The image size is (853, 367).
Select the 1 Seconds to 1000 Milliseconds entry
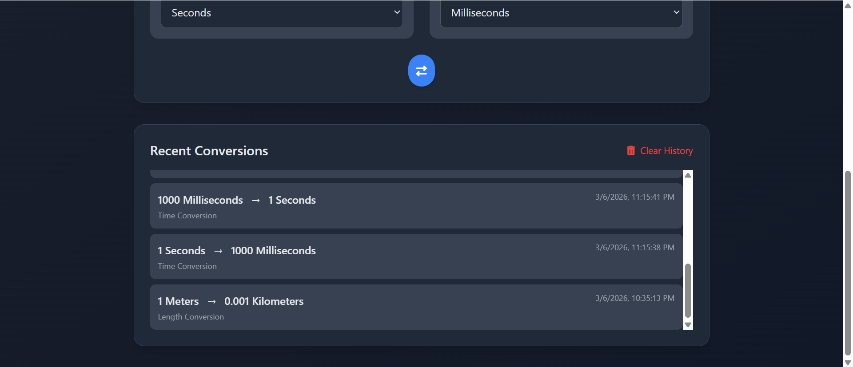(416, 256)
